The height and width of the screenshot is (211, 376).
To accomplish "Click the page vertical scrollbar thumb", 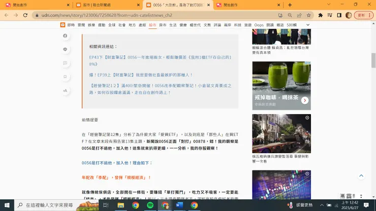I will [x=373, y=60].
